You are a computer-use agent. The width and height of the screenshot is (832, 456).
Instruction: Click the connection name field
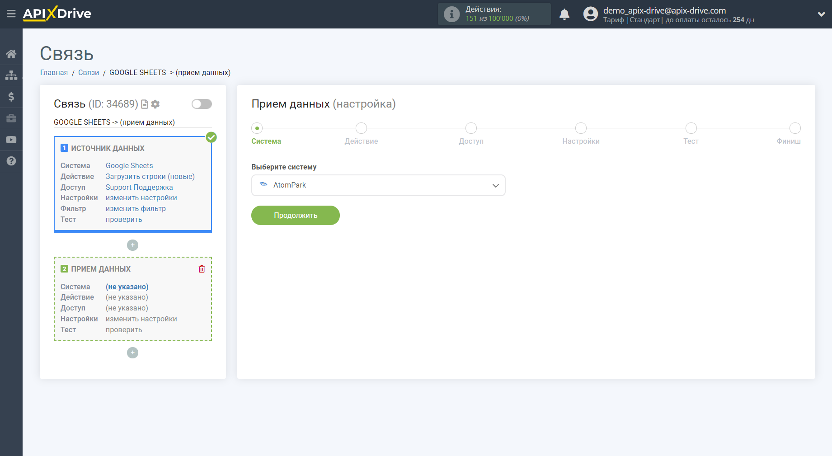click(x=132, y=122)
